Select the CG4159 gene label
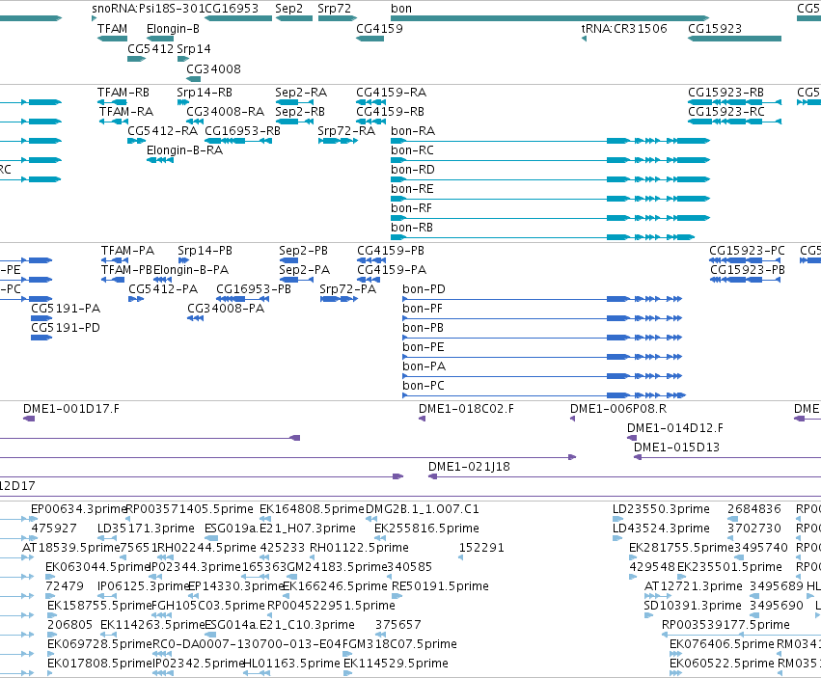 (379, 29)
